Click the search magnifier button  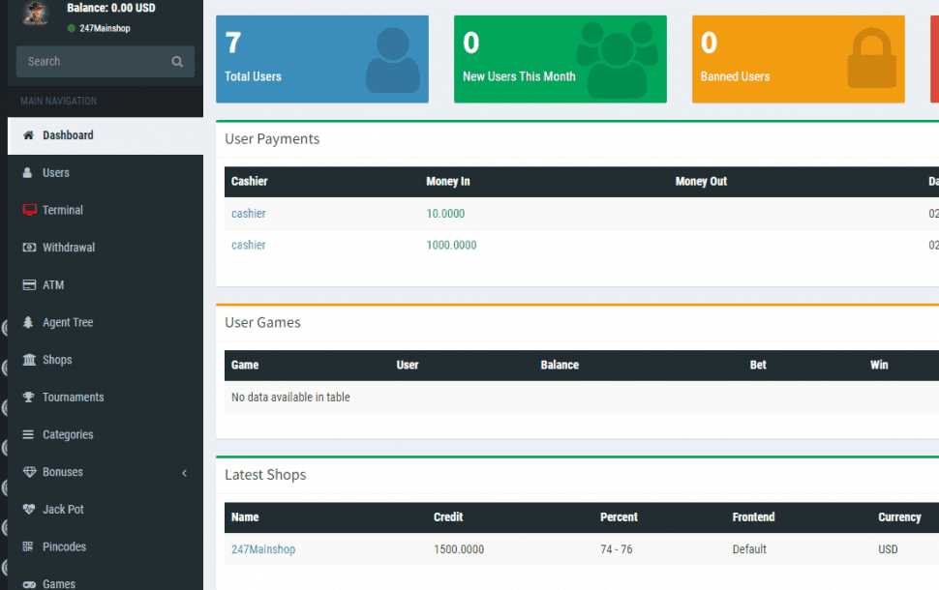177,62
